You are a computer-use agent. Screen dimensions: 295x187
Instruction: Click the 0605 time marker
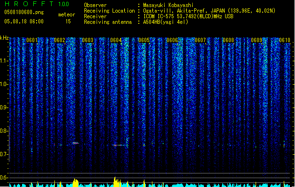144,40
